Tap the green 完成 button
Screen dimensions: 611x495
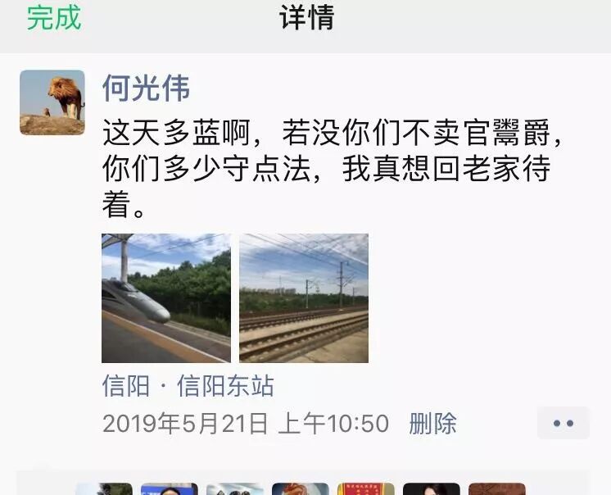click(54, 18)
